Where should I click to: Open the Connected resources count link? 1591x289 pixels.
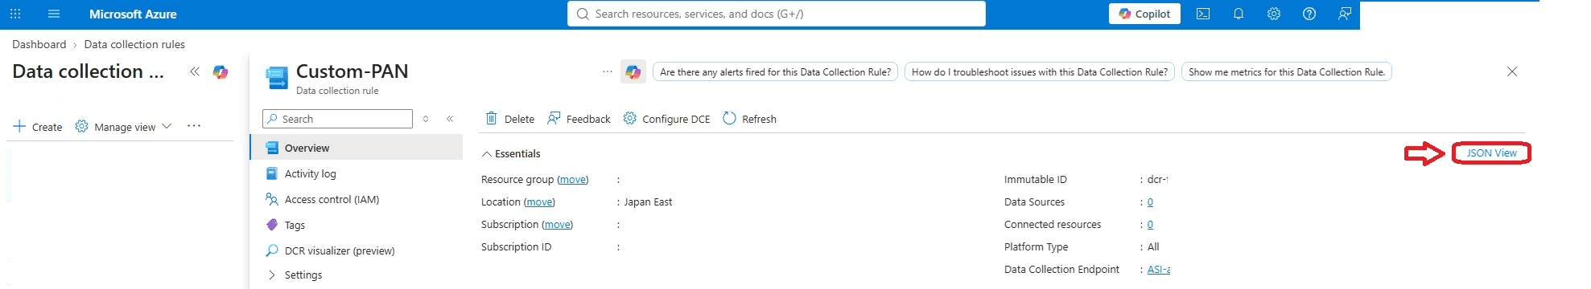[1150, 225]
